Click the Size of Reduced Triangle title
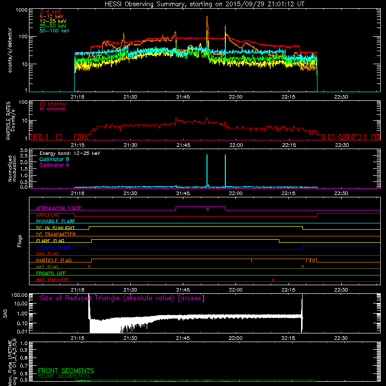 (122, 298)
